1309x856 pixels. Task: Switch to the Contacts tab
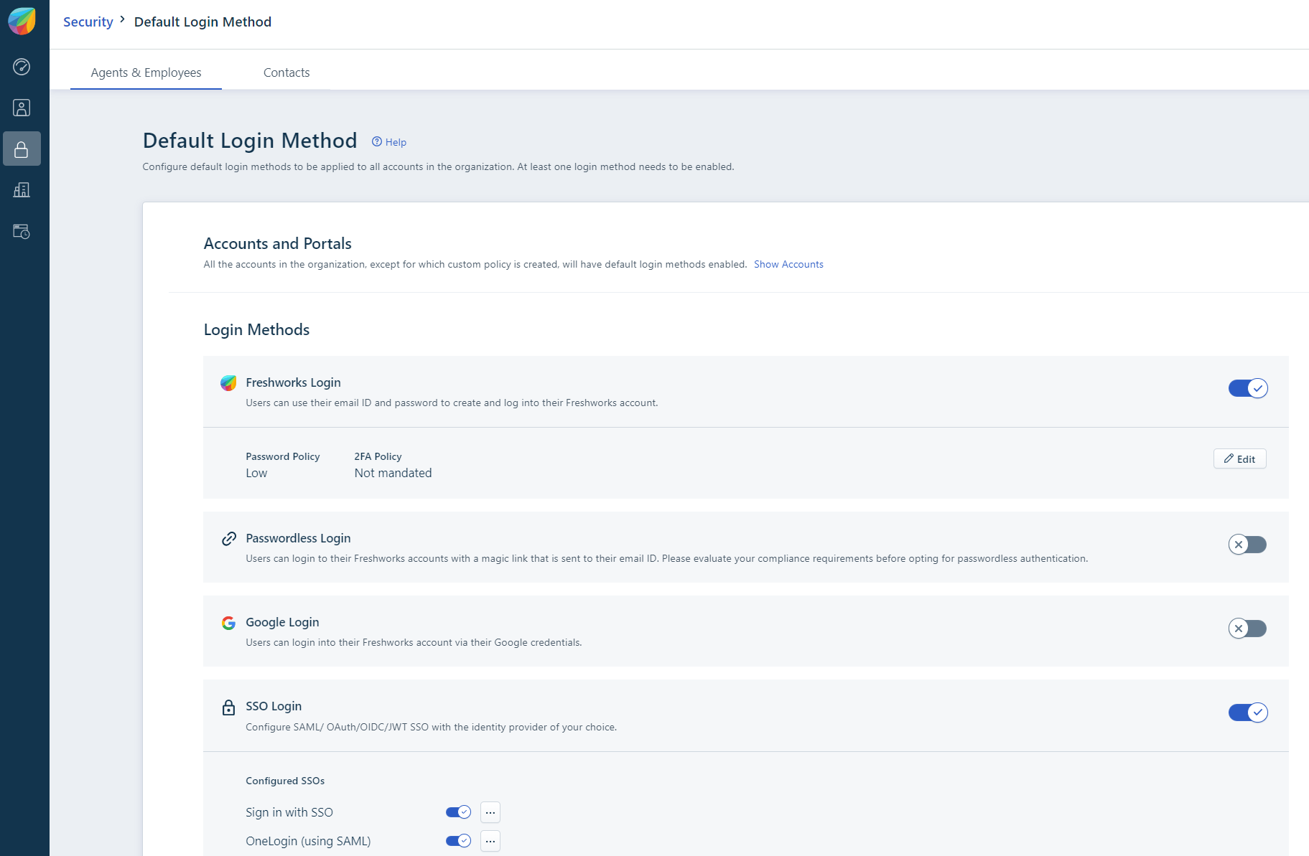click(x=287, y=72)
